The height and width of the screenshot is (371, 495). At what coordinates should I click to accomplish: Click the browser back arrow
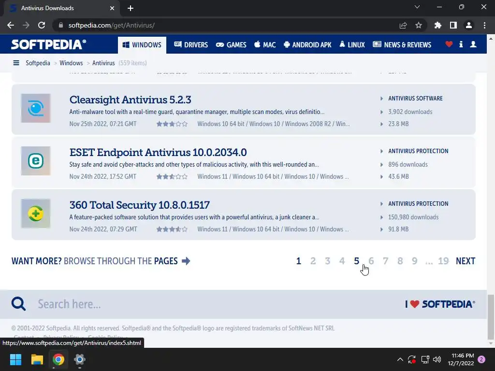(x=11, y=25)
